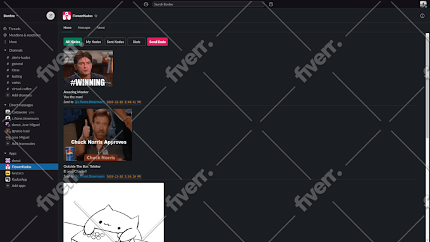This screenshot has height=242, width=430.
Task: Open the virtual-coffee channel
Action: pos(21,89)
